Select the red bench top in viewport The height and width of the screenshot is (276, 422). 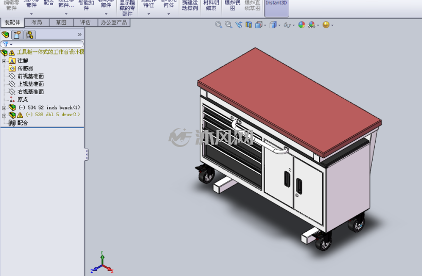click(x=289, y=101)
